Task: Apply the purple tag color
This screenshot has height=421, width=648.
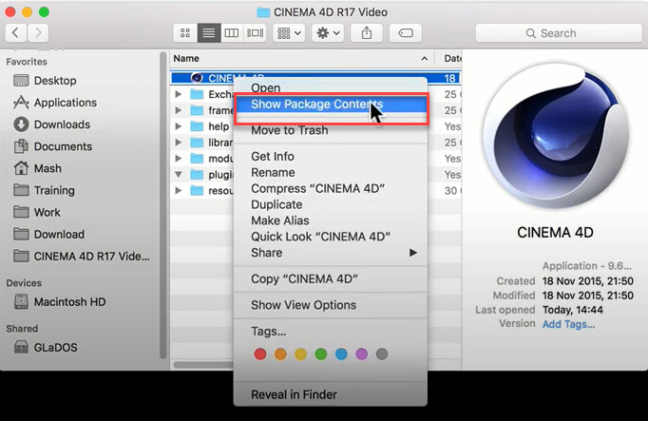Action: (362, 354)
